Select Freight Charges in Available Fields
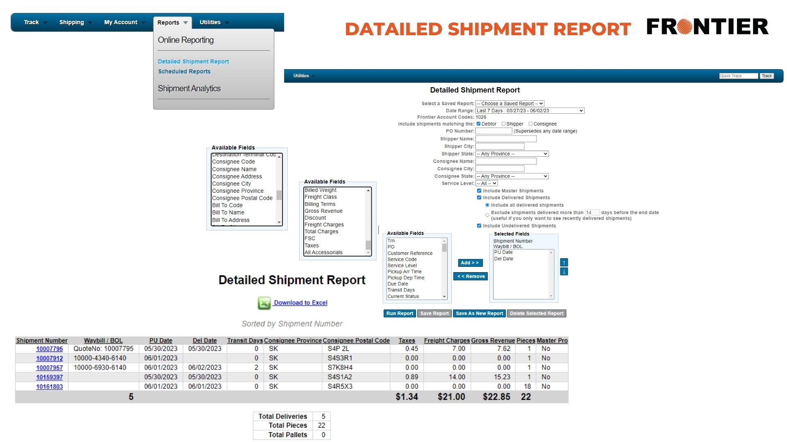The height and width of the screenshot is (442, 787). (x=324, y=225)
